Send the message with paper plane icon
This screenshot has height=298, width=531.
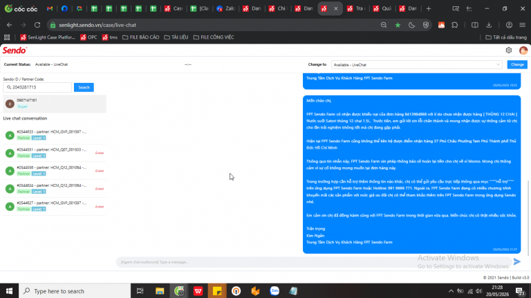516,261
